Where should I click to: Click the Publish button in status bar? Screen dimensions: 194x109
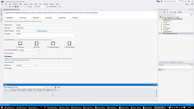click(x=189, y=105)
